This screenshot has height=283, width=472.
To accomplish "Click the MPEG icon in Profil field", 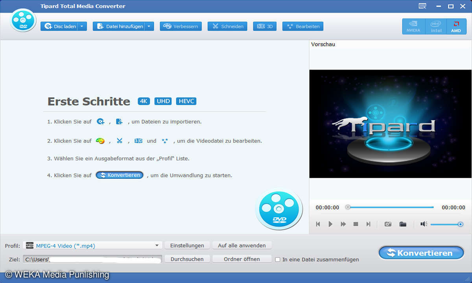I will click(29, 246).
